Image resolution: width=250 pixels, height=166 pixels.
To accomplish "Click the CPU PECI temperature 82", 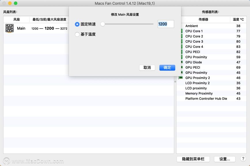I will pyautogui.click(x=238, y=52).
